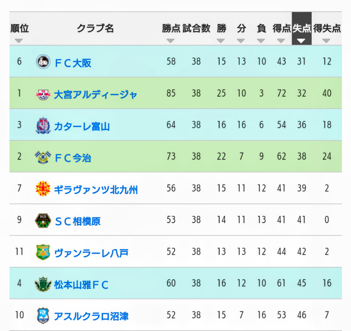Image resolution: width=351 pixels, height=331 pixels.
Task: Sort by 順位 using its arrow
Action: point(19,41)
